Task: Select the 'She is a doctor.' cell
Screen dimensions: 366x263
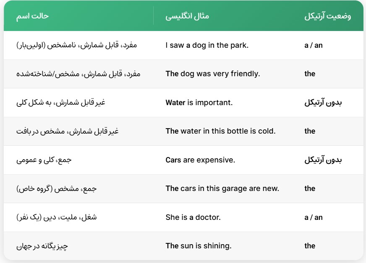Action: click(x=193, y=217)
